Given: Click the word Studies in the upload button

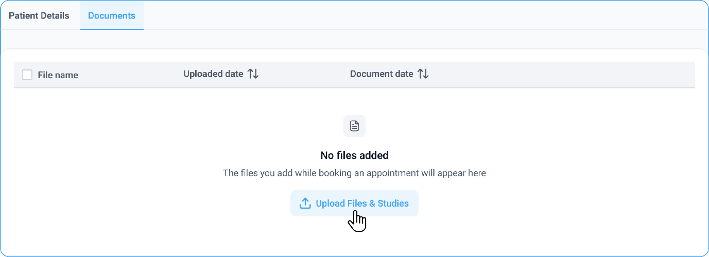Looking at the screenshot, I should pos(393,204).
